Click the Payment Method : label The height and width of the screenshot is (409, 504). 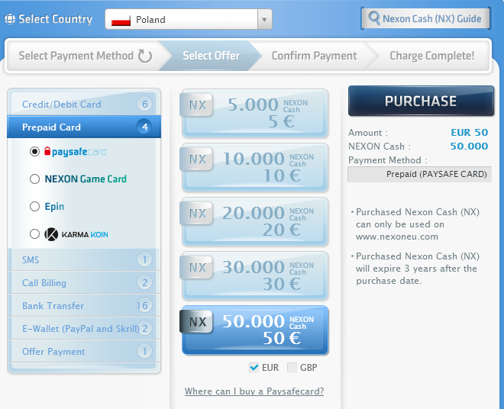pyautogui.click(x=388, y=160)
